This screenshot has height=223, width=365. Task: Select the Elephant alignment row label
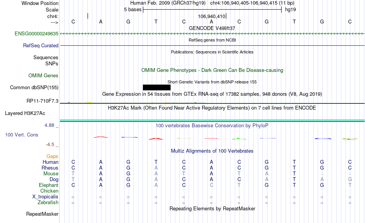tap(49, 185)
